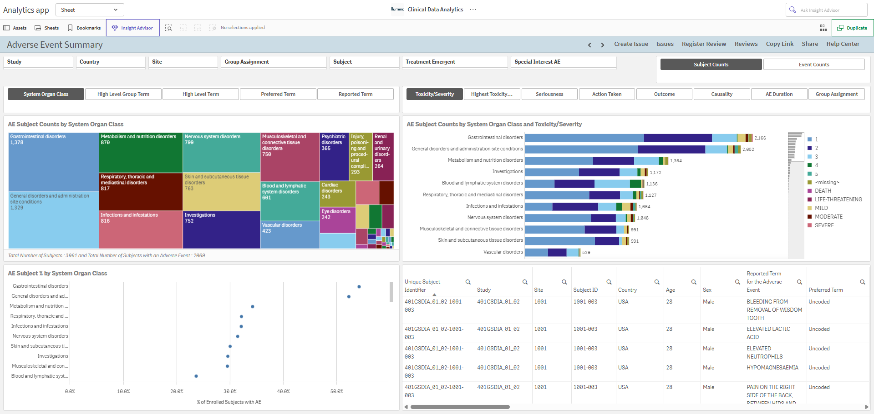
Task: Show Seriousness breakdown
Action: [x=549, y=94]
